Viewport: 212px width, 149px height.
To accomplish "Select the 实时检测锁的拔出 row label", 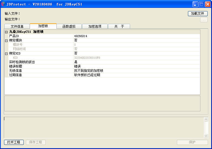I will tap(22, 62).
